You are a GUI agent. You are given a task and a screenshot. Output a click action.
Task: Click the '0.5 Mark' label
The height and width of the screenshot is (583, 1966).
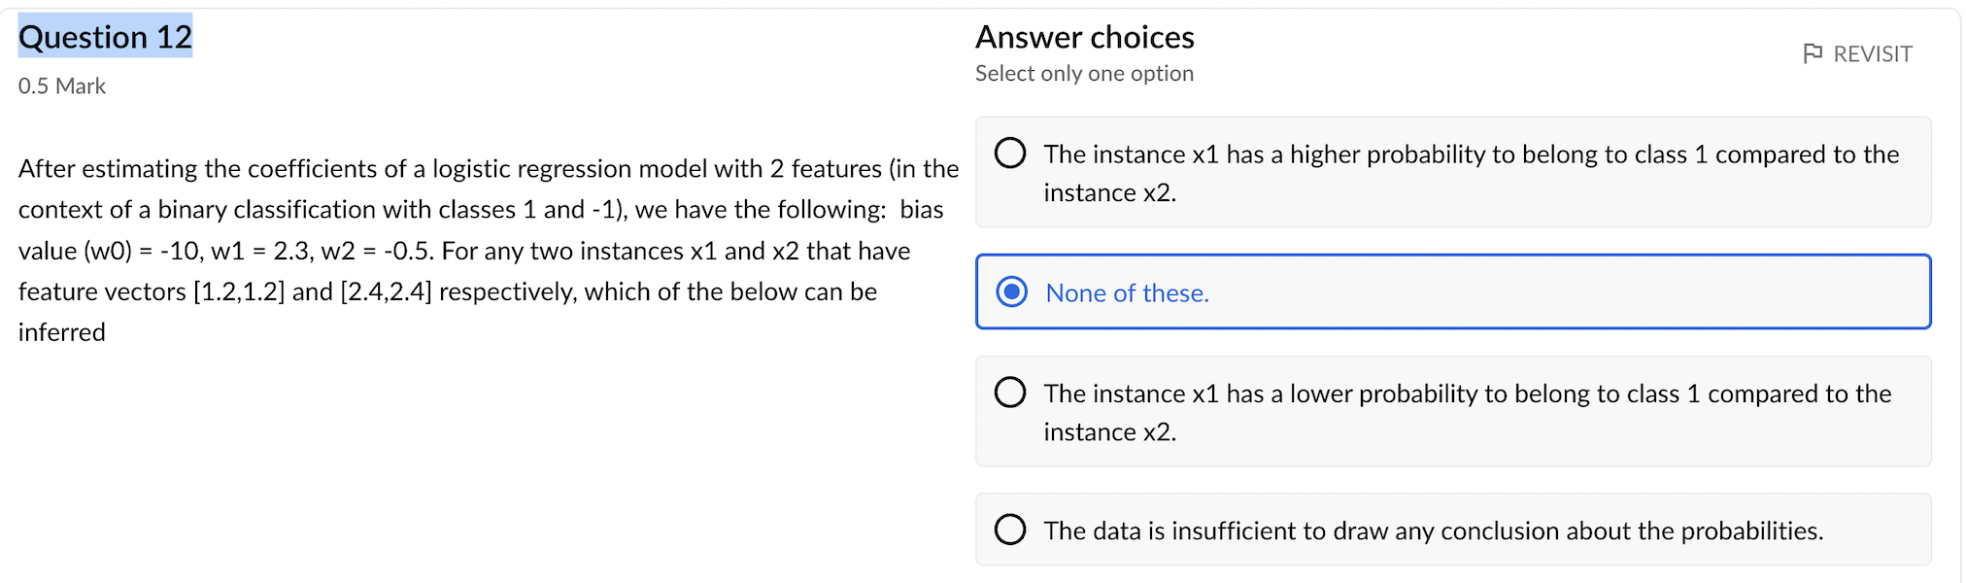[x=61, y=86]
